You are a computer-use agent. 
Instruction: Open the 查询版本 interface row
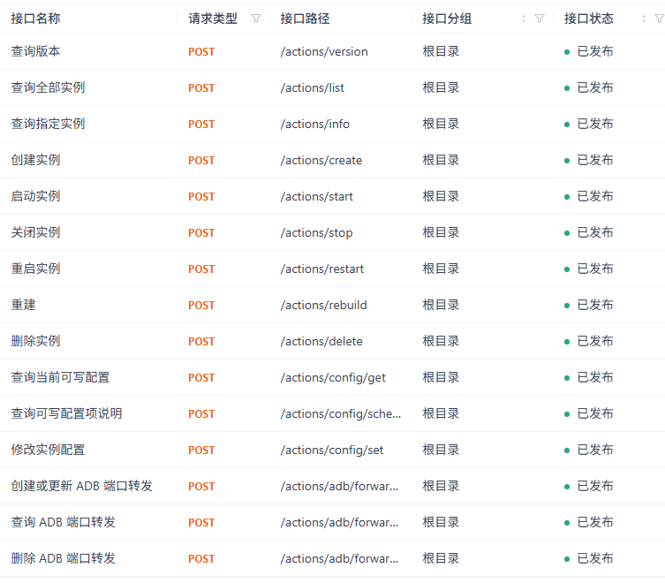coord(332,51)
